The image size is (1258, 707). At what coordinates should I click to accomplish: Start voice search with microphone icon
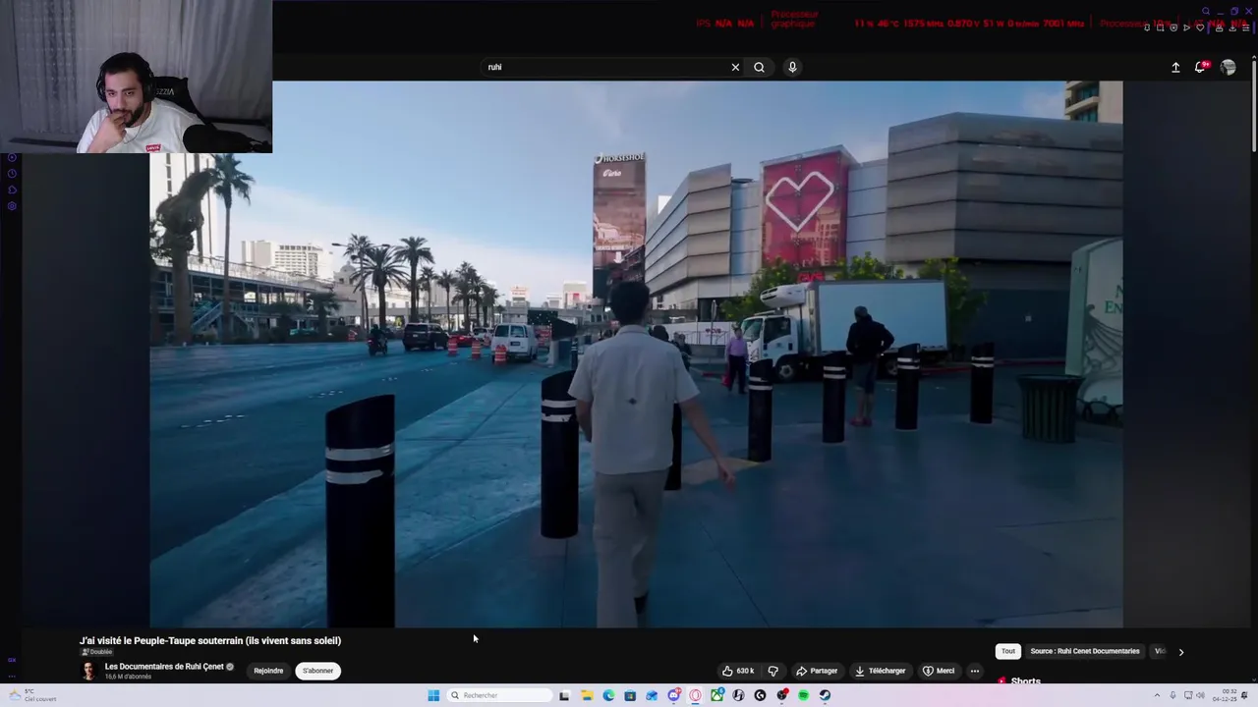tap(792, 67)
